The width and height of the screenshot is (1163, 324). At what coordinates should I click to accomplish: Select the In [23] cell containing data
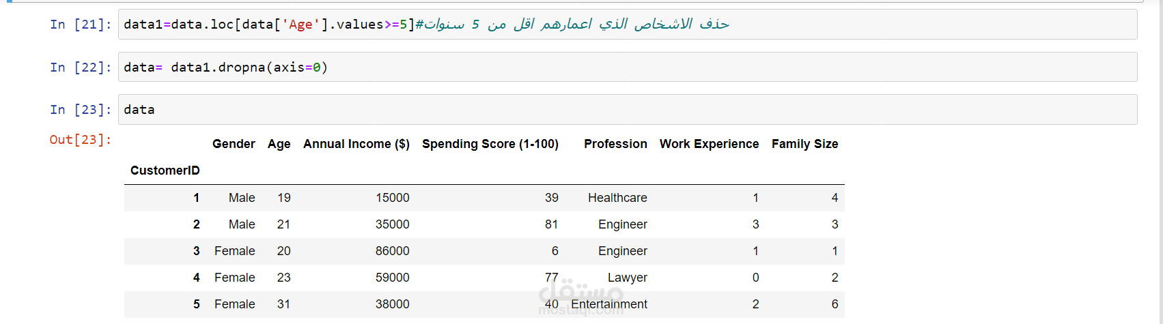(x=628, y=109)
